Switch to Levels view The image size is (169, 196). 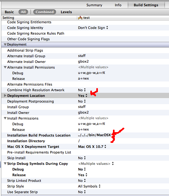[66, 12]
